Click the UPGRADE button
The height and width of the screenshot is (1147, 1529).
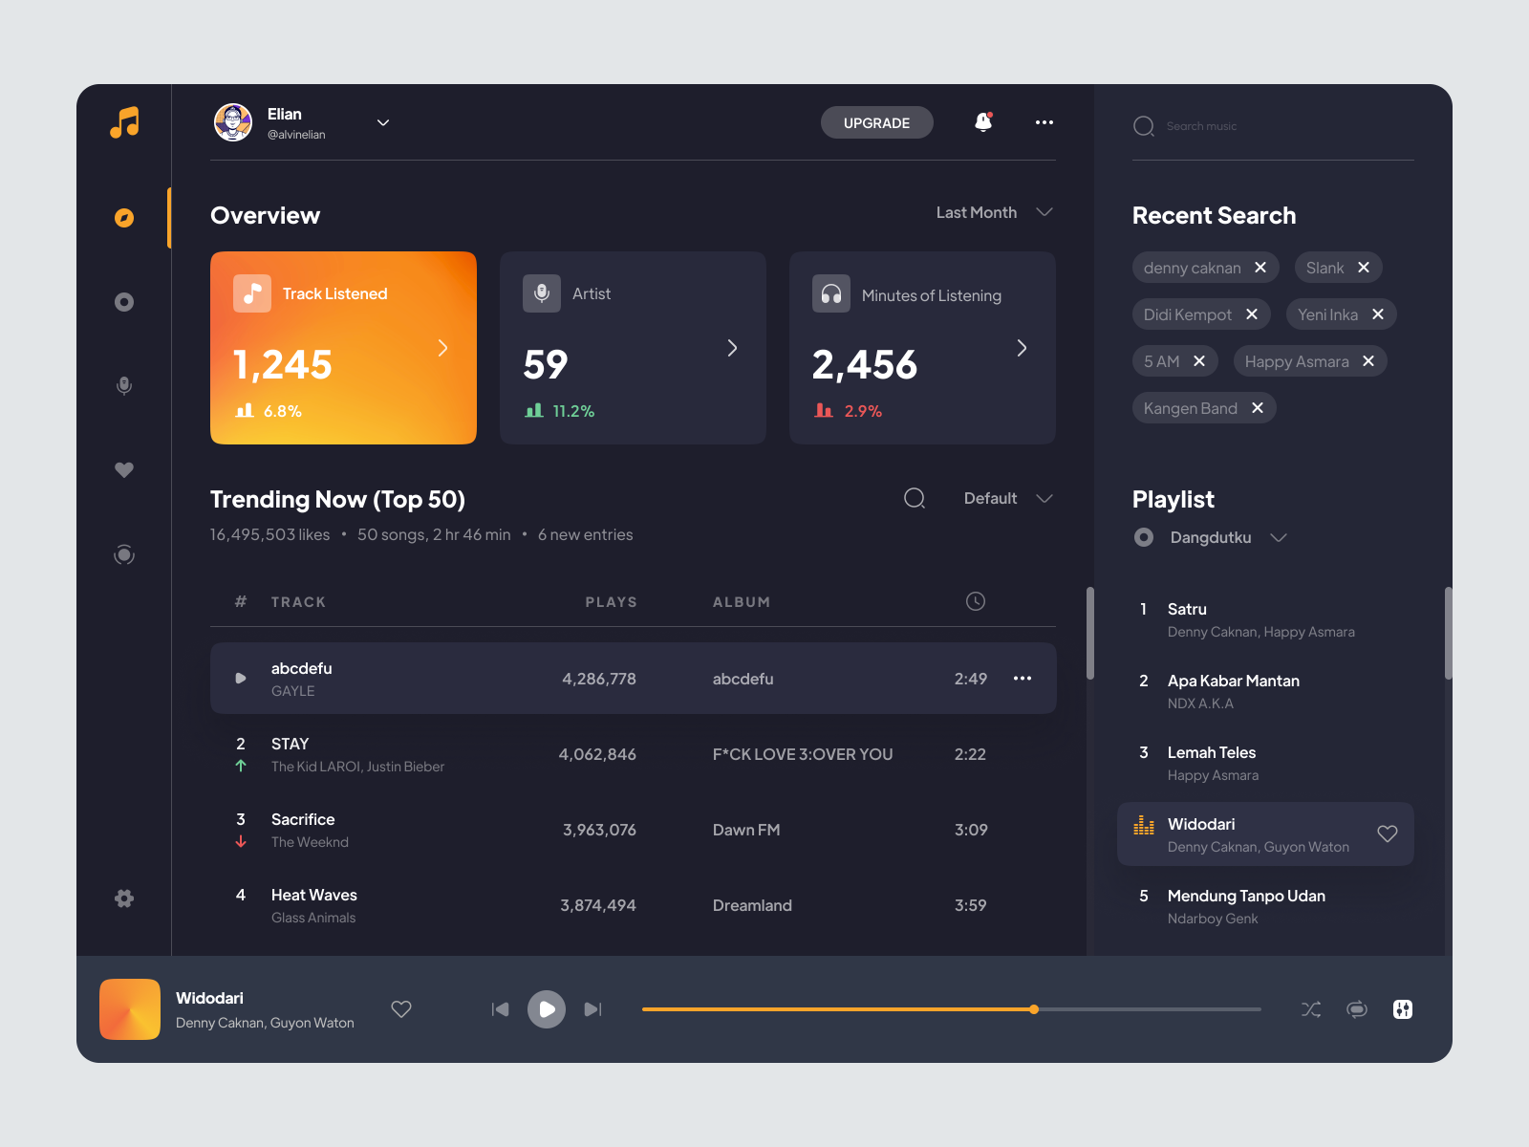pos(876,122)
